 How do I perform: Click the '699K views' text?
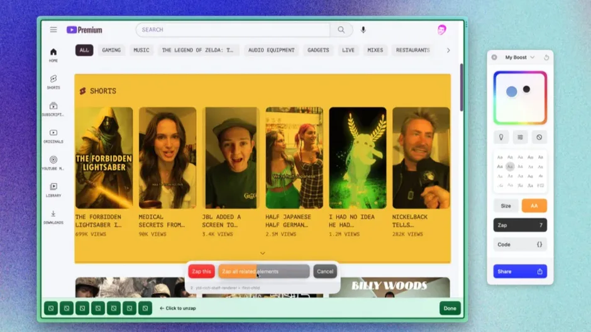point(91,234)
